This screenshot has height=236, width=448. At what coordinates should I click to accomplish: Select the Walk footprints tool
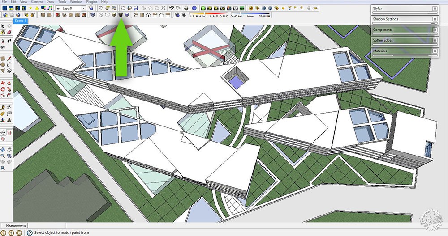tap(9, 41)
